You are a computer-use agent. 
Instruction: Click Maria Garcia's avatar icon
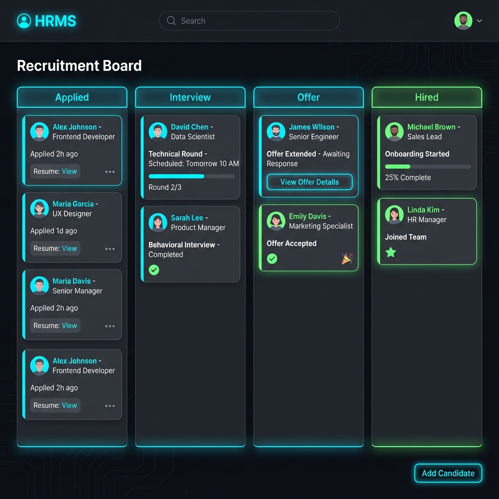pos(39,209)
